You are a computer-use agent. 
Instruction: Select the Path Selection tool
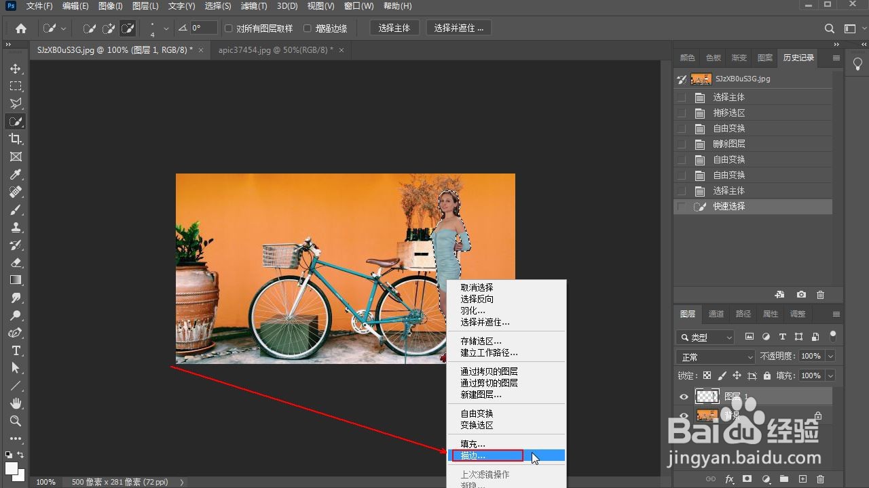pyautogui.click(x=16, y=368)
